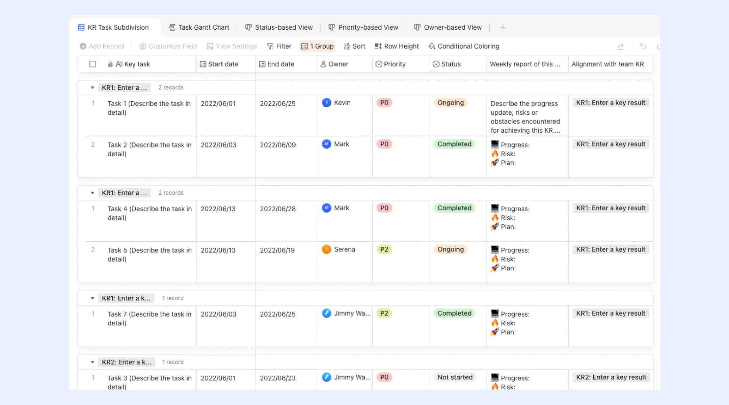
Task: Collapse the first KR1 group
Action: [x=92, y=88]
